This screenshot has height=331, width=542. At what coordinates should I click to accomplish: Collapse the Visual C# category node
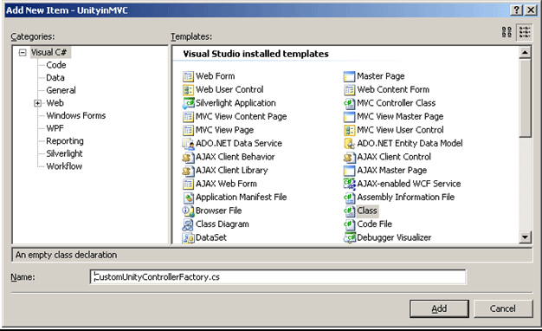(23, 53)
